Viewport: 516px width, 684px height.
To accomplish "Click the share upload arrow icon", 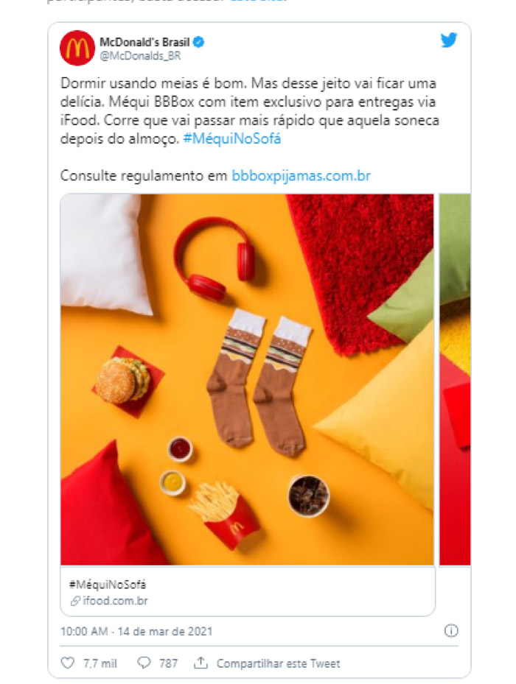I will point(201,663).
